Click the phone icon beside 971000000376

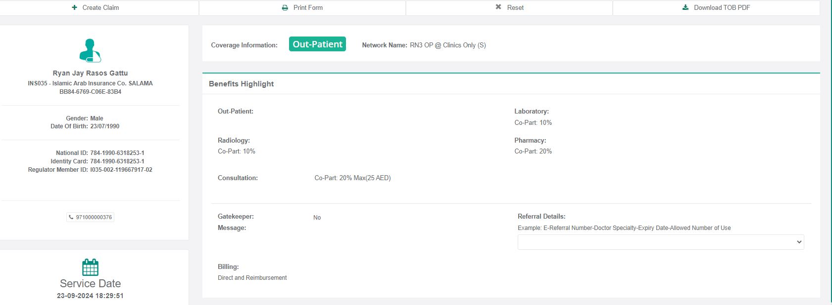[x=71, y=217]
